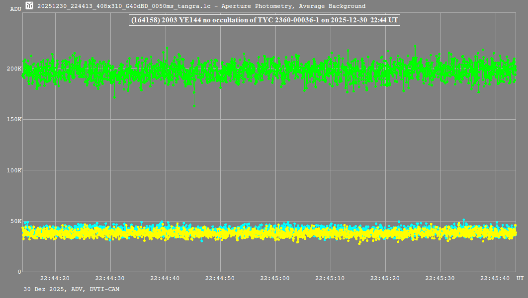Select the 22:44:40 time tick label
This screenshot has height=298, width=528.
pyautogui.click(x=165, y=279)
